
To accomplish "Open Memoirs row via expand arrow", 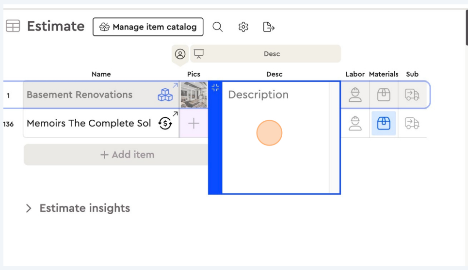I will coord(175,114).
